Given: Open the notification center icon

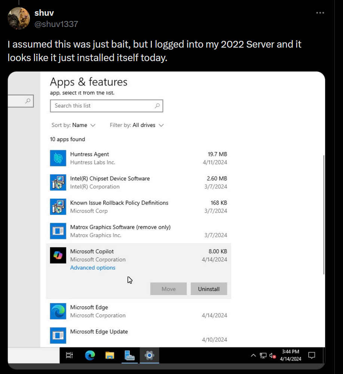Looking at the screenshot, I should pos(311,355).
